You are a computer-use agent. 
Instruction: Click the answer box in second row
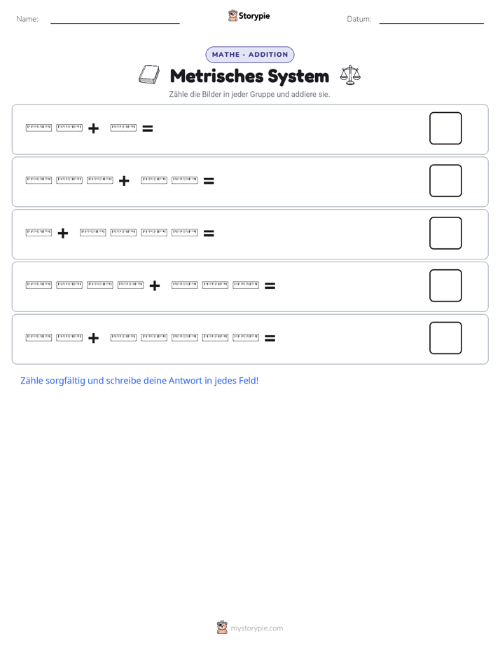pos(445,181)
